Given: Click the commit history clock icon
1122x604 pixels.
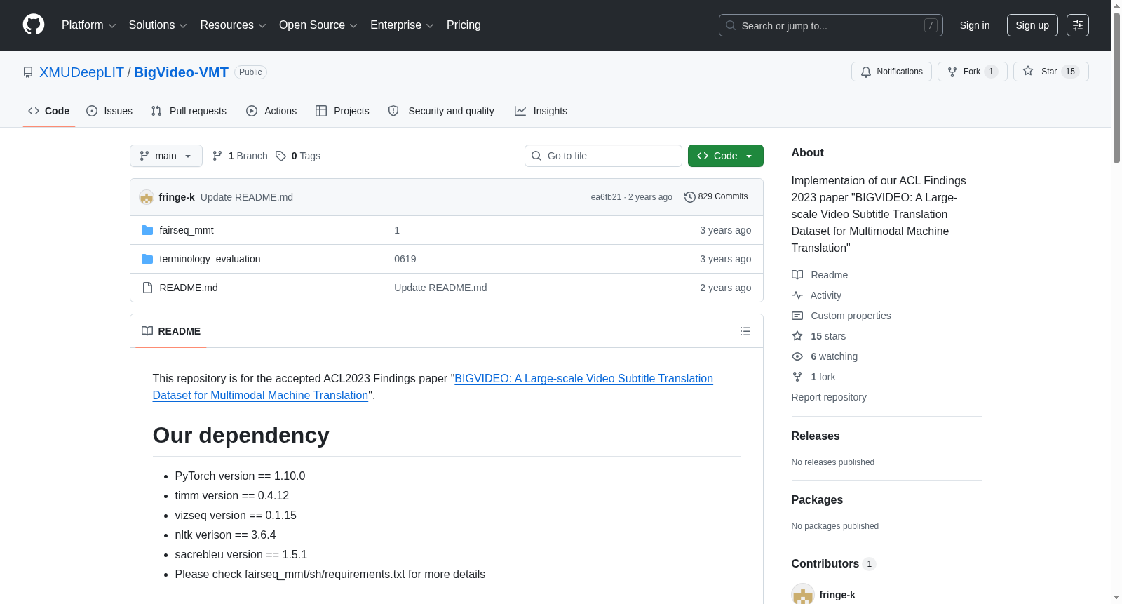Looking at the screenshot, I should tap(690, 197).
